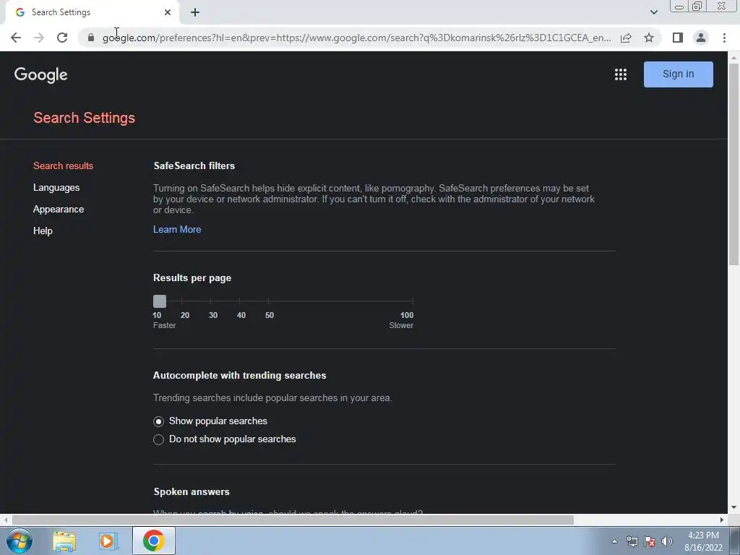Open Help in sidebar
Screen dimensions: 740x555
pyautogui.click(x=43, y=231)
